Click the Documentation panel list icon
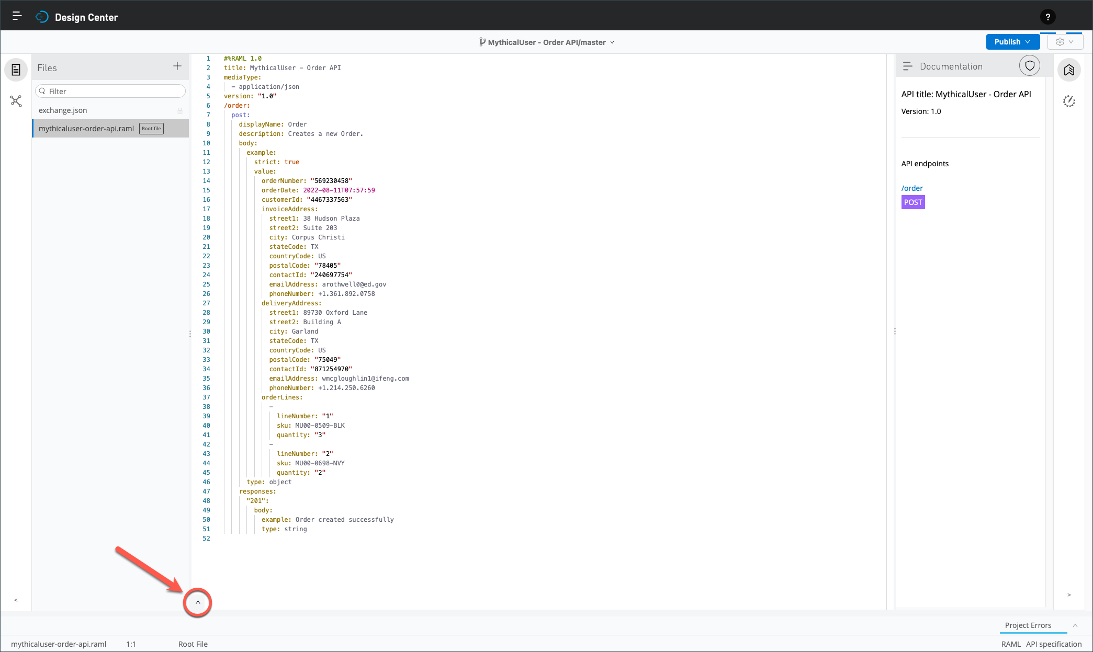The height and width of the screenshot is (652, 1093). pos(908,66)
